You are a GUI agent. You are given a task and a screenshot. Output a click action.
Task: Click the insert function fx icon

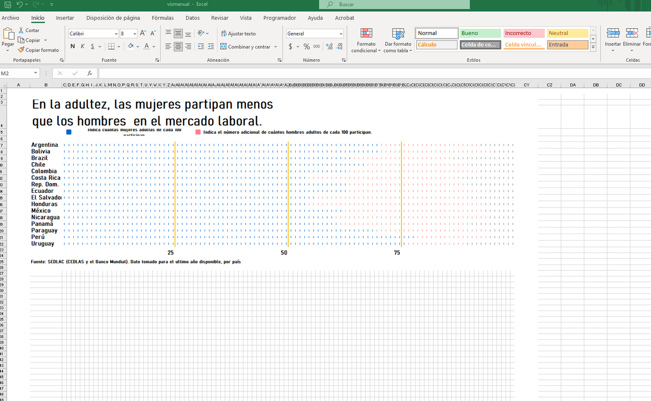pyautogui.click(x=90, y=73)
